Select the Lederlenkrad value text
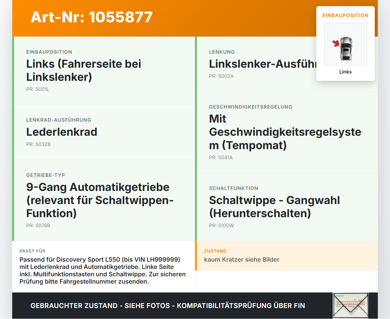Image resolution: width=390 pixels, height=319 pixels. click(62, 132)
